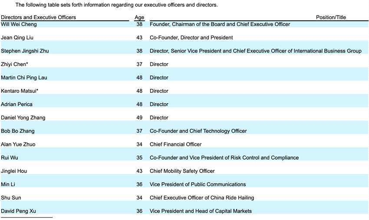
Task: Click Alan Yue Zhuo's age 34
Action: 139,144
